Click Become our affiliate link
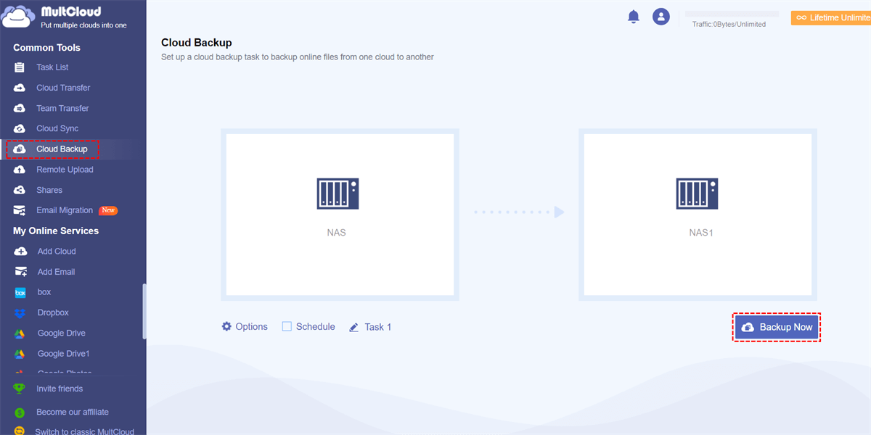Image resolution: width=871 pixels, height=435 pixels. point(73,412)
